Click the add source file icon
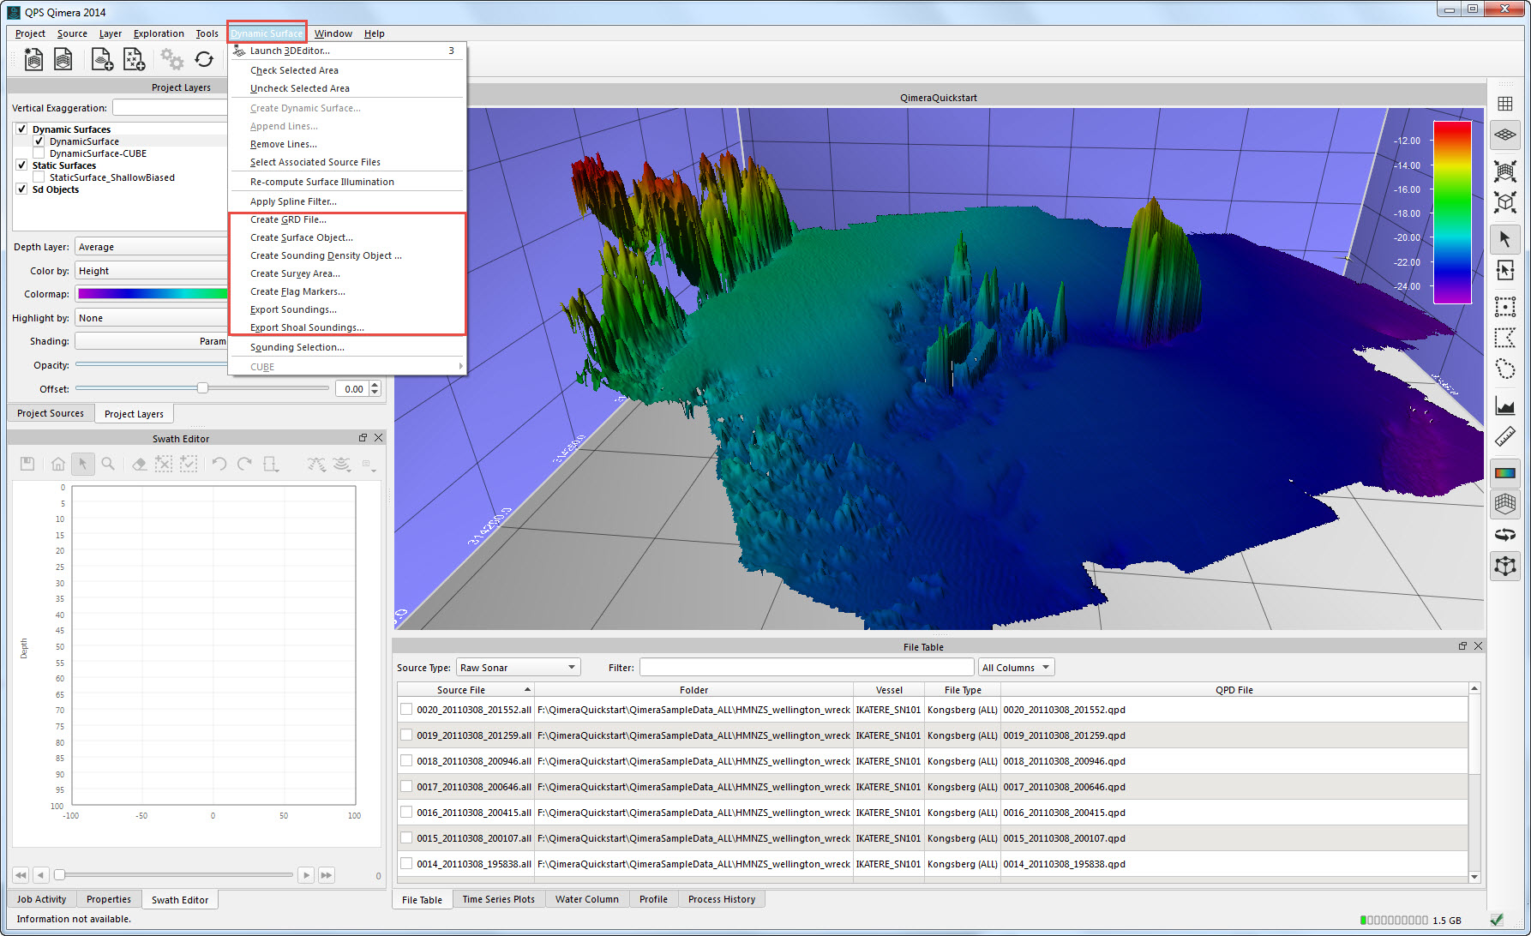Screen dimensions: 1531x936 [102, 59]
